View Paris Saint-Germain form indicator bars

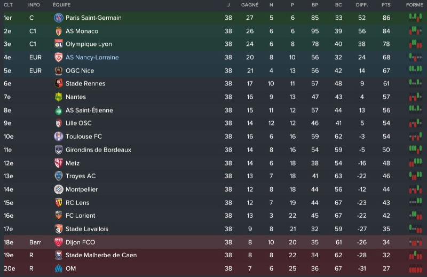point(414,18)
